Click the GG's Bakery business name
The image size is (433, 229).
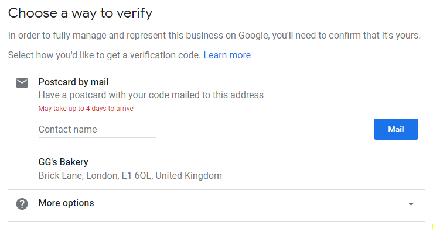[63, 162]
